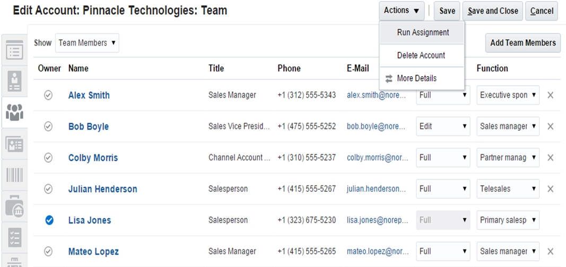This screenshot has height=267, width=566.
Task: Click Add Team Members button
Action: [523, 43]
